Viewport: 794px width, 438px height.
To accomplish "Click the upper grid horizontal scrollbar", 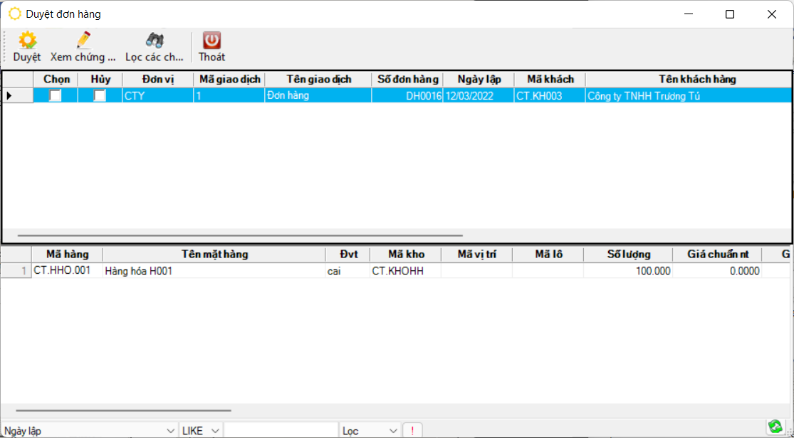I will click(240, 235).
